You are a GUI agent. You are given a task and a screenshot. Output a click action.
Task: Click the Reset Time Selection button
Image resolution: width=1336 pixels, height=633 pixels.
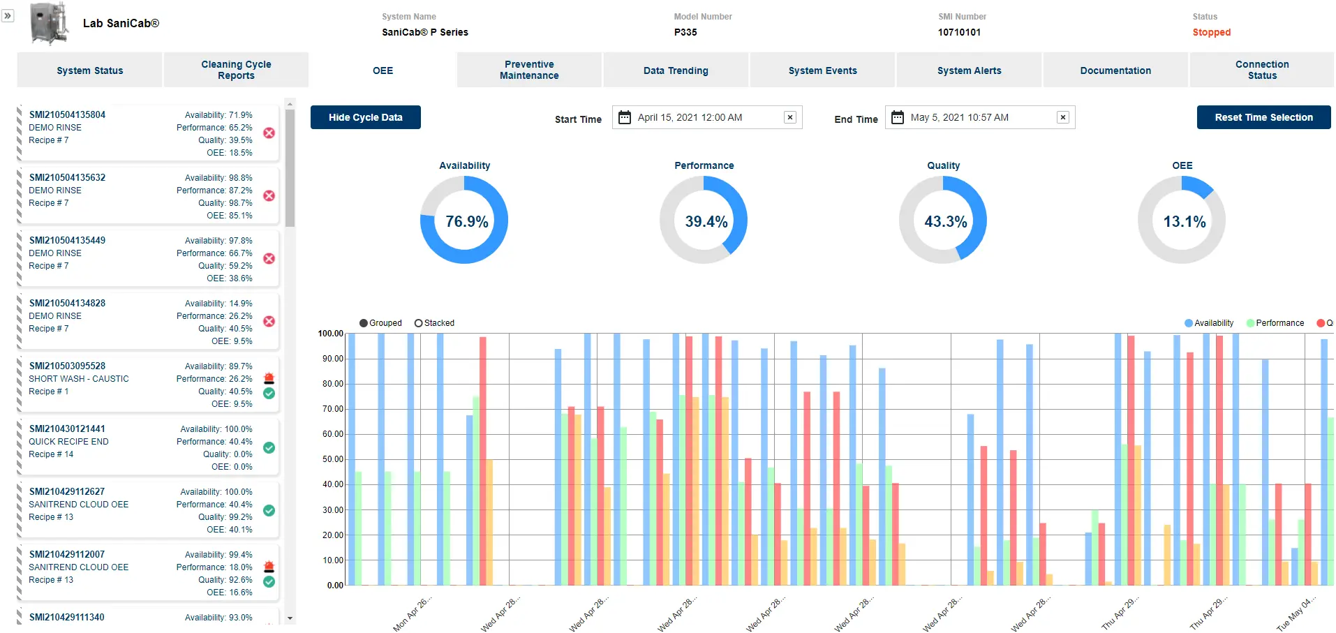(x=1263, y=117)
